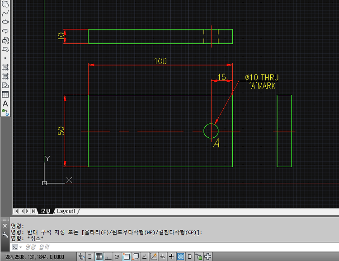Screen dimensions: 339x261
Task: Go to previous layout tab arrow
Action: point(22,211)
